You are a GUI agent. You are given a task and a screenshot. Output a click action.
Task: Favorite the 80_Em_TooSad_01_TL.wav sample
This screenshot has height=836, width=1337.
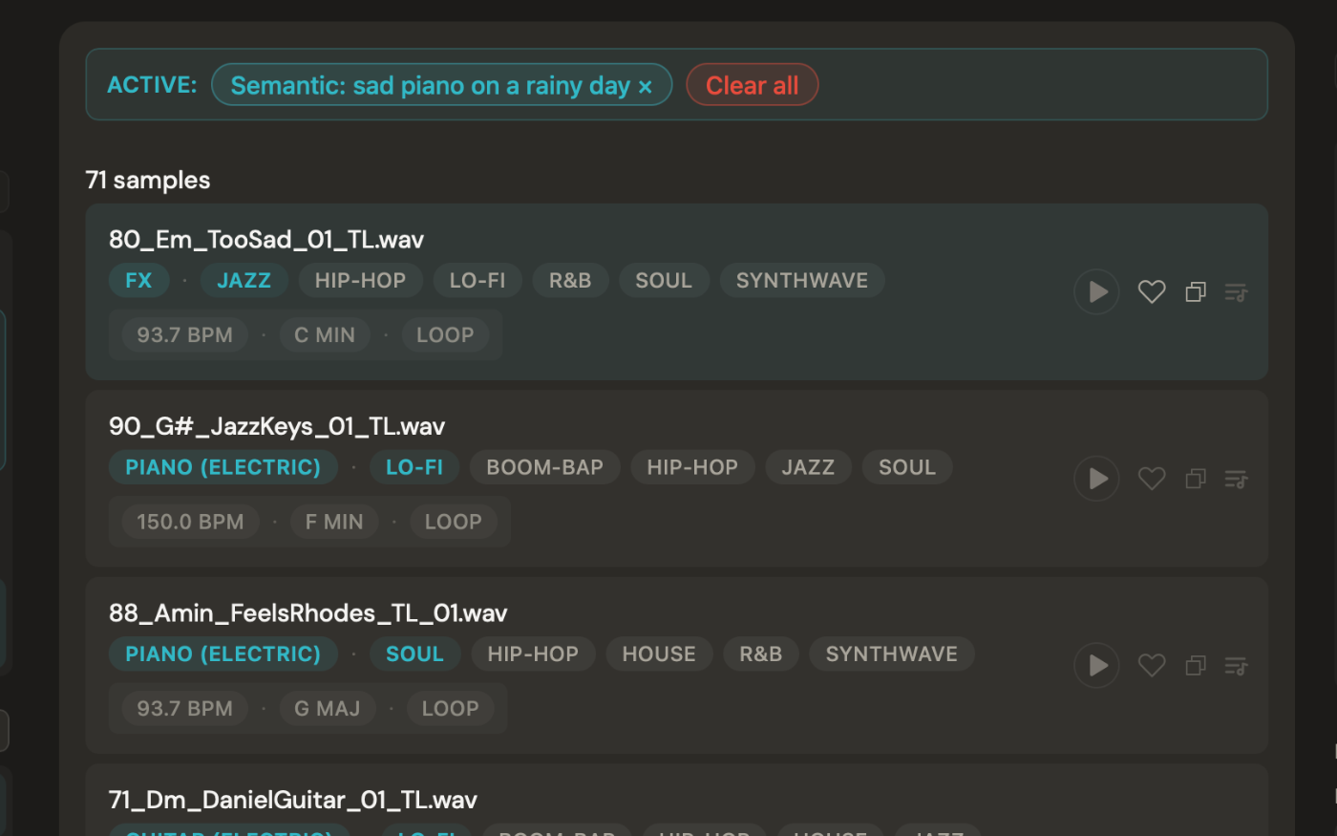tap(1152, 291)
